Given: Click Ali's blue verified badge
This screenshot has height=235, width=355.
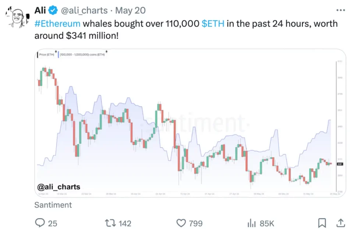Looking at the screenshot, I should (53, 10).
